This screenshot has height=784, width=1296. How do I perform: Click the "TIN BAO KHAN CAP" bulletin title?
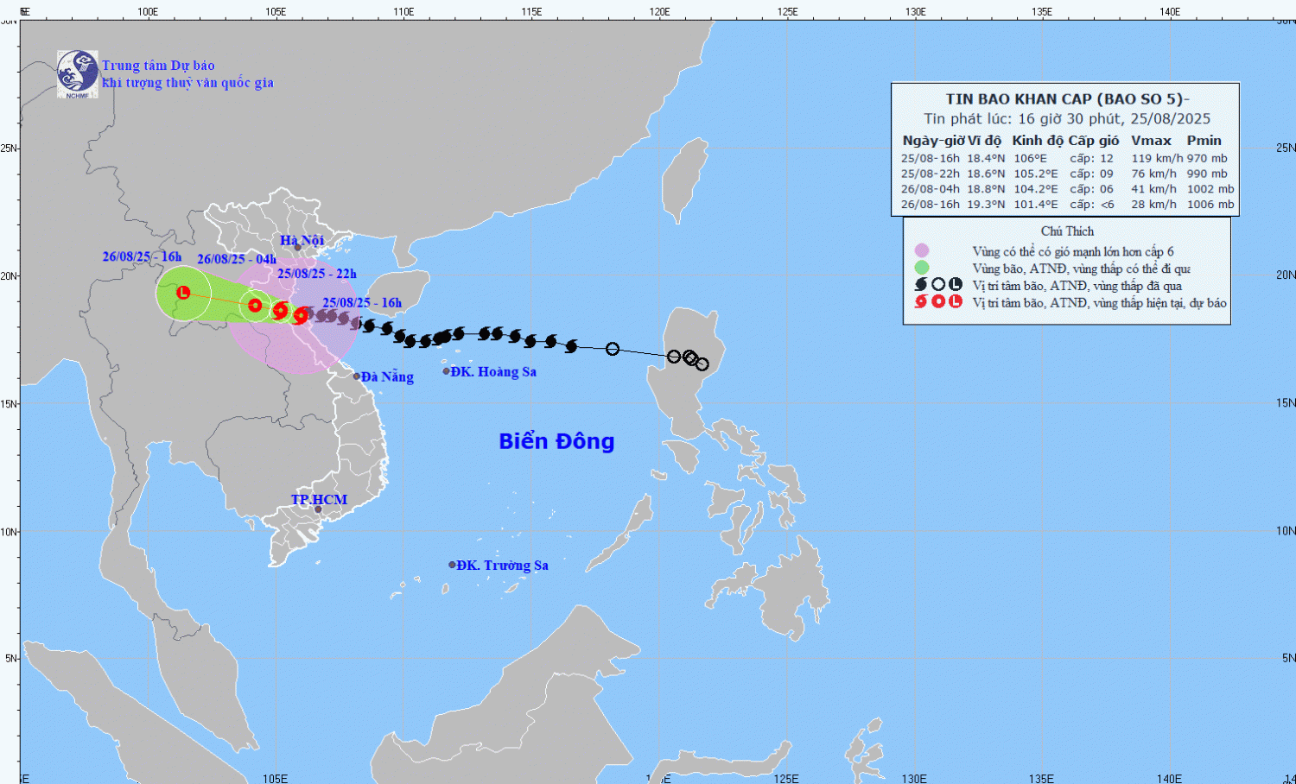(x=1066, y=99)
